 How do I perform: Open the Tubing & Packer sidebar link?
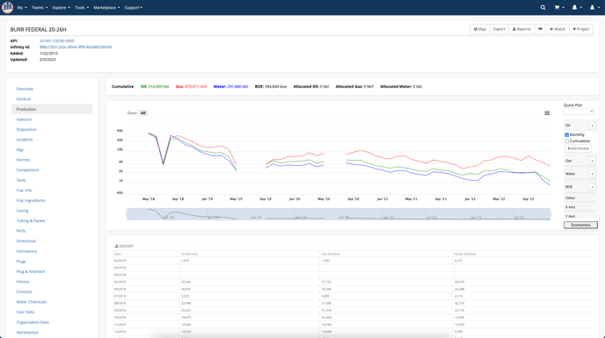[31, 221]
